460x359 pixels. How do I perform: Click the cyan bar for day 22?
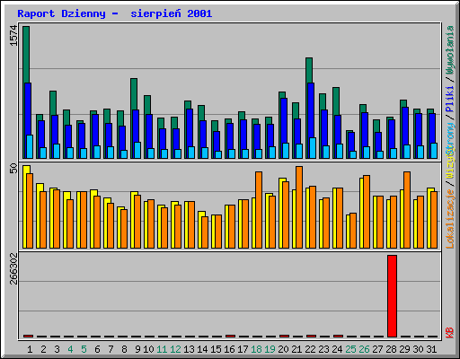(313, 148)
